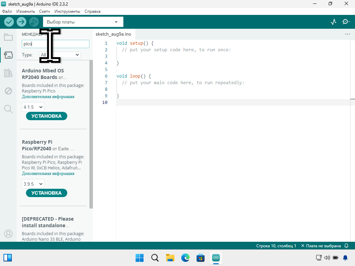Click the 'void setup() {' code line
Image resolution: width=355 pixels, height=266 pixels.
tap(135, 43)
